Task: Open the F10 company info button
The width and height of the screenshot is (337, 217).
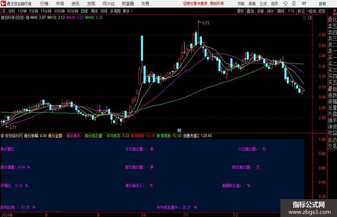Action: (291, 11)
